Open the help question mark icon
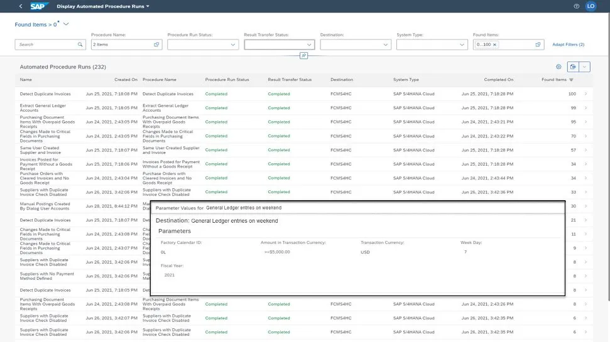The width and height of the screenshot is (610, 342). click(x=576, y=6)
